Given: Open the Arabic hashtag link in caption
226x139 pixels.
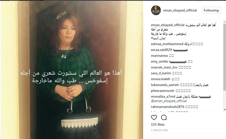Looking at the screenshot, I should (x=158, y=38).
